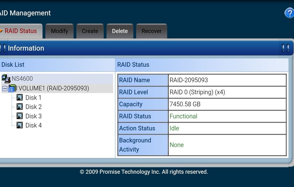This screenshot has width=294, height=187.
Task: Select NS4600 in the disk list
Action: pos(22,79)
